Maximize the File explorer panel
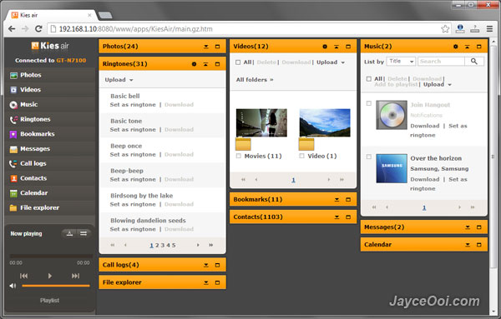The height and width of the screenshot is (319, 501). 218,282
